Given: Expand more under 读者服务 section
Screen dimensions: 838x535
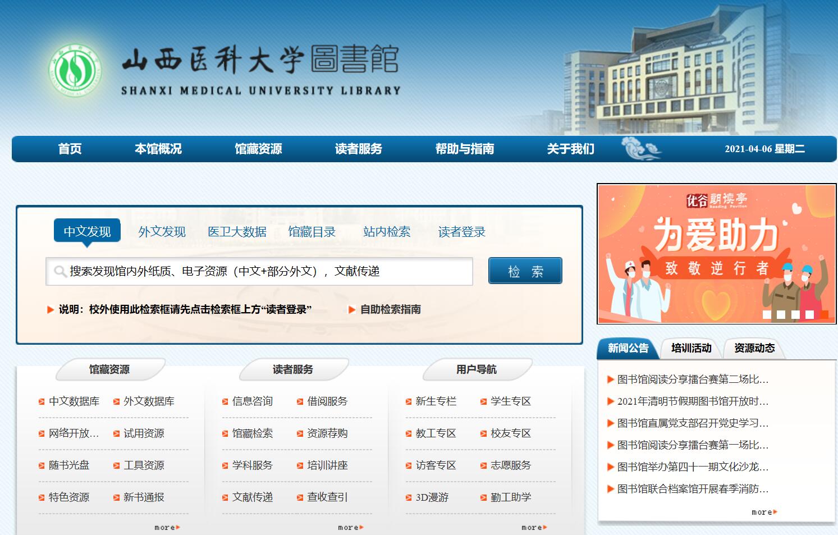Looking at the screenshot, I should pos(350,528).
